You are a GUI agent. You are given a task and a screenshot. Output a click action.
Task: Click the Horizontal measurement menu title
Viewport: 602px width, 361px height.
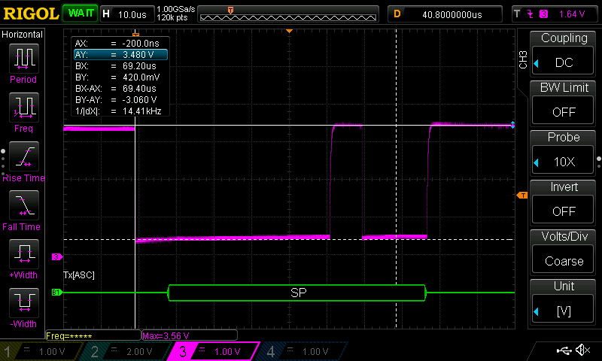(23, 34)
